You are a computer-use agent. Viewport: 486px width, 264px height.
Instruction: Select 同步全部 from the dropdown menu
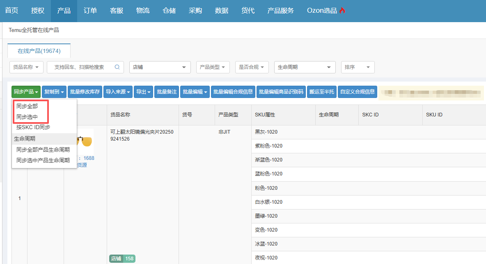click(x=27, y=106)
